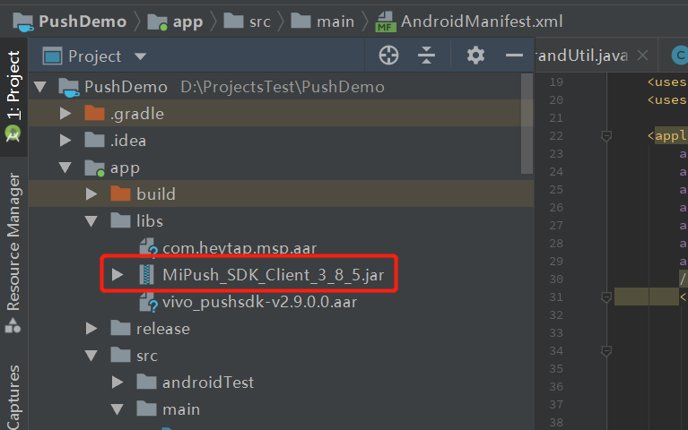Expand the .idea folder
688x430 pixels.
pos(65,141)
